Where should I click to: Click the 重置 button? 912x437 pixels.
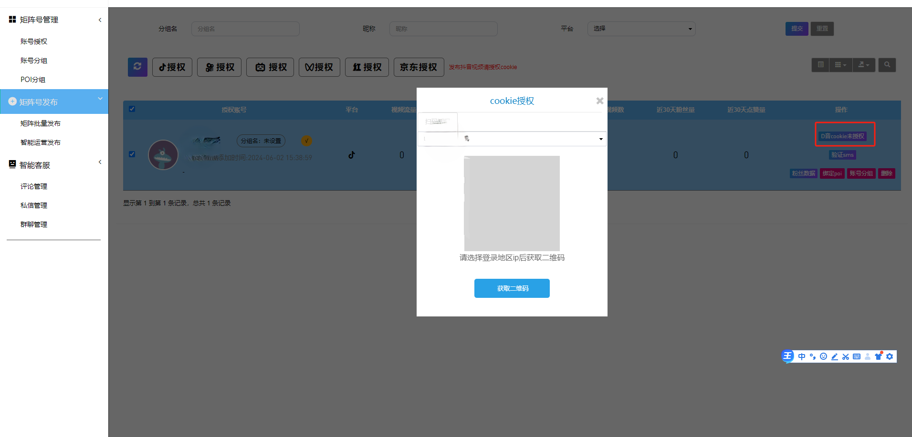click(822, 29)
